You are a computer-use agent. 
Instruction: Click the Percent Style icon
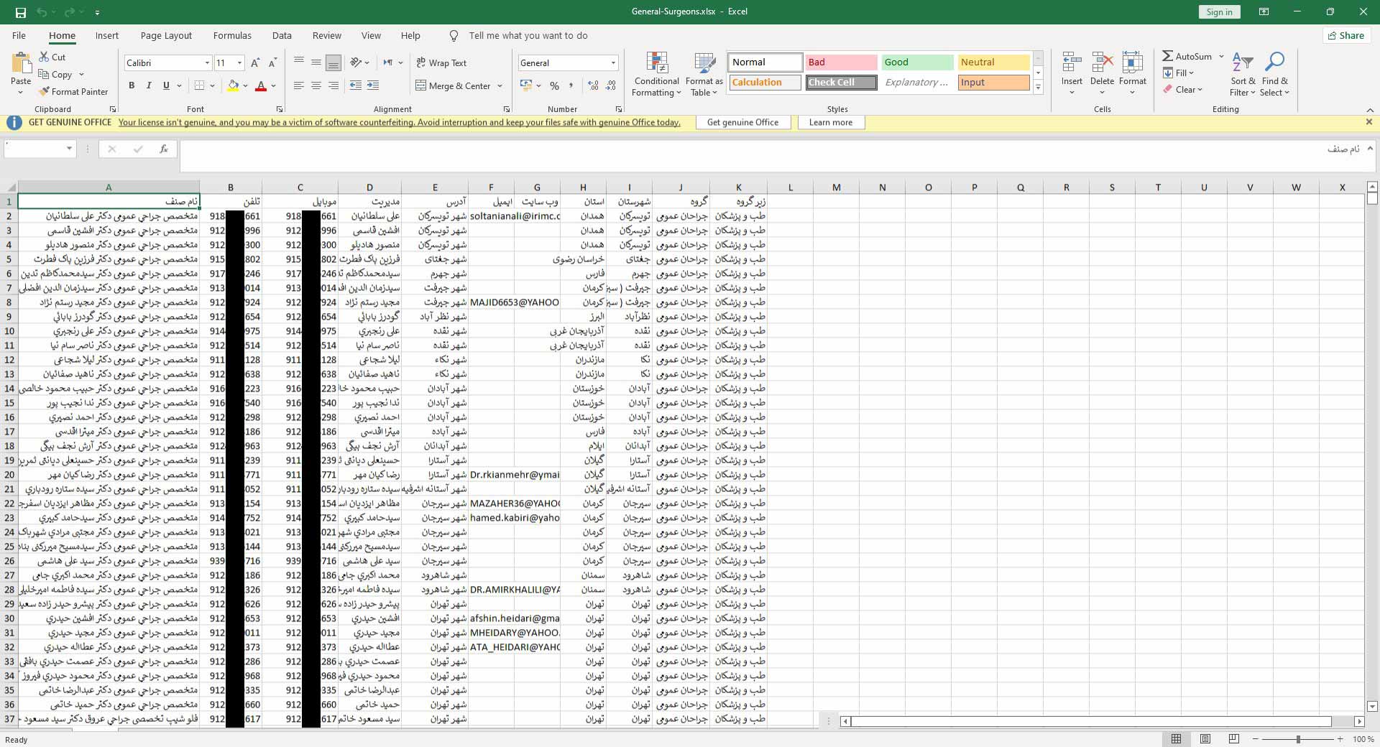click(x=554, y=86)
